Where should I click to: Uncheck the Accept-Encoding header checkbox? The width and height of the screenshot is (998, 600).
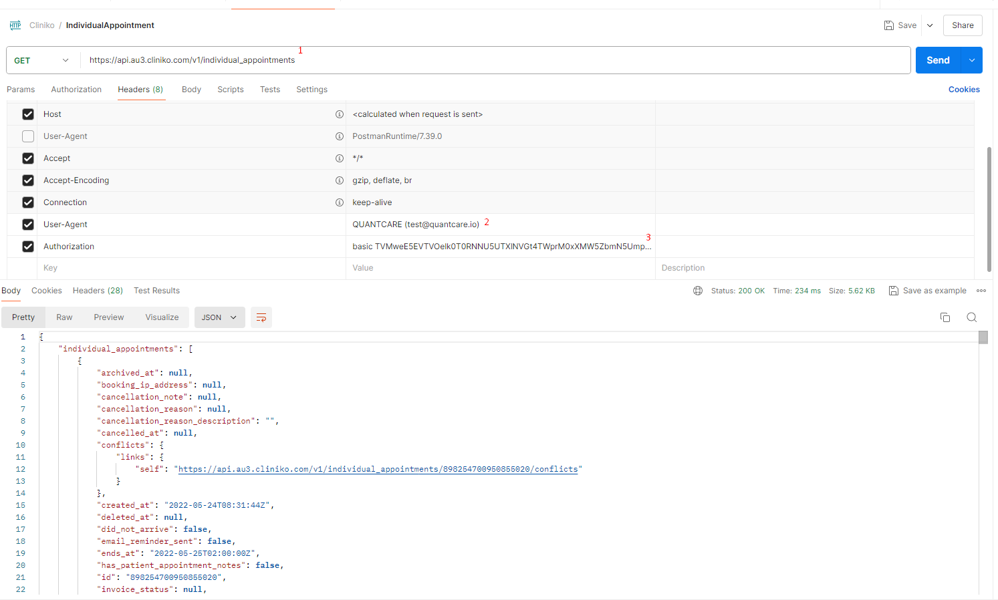coord(28,180)
